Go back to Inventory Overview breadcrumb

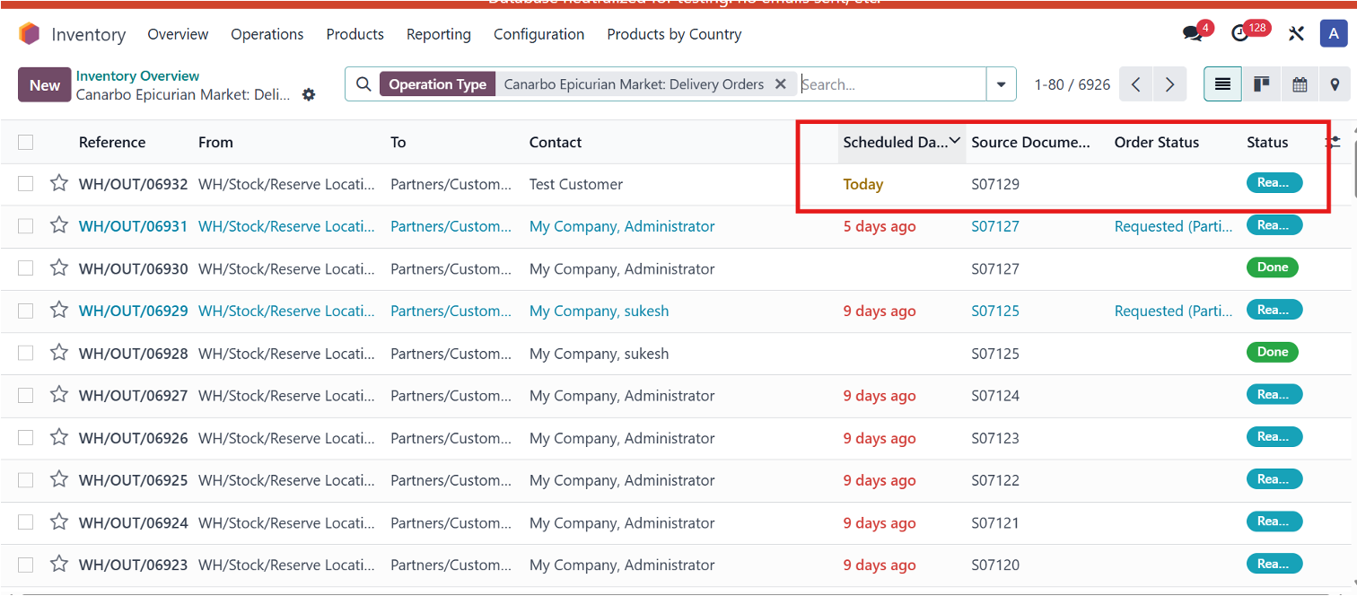[137, 76]
